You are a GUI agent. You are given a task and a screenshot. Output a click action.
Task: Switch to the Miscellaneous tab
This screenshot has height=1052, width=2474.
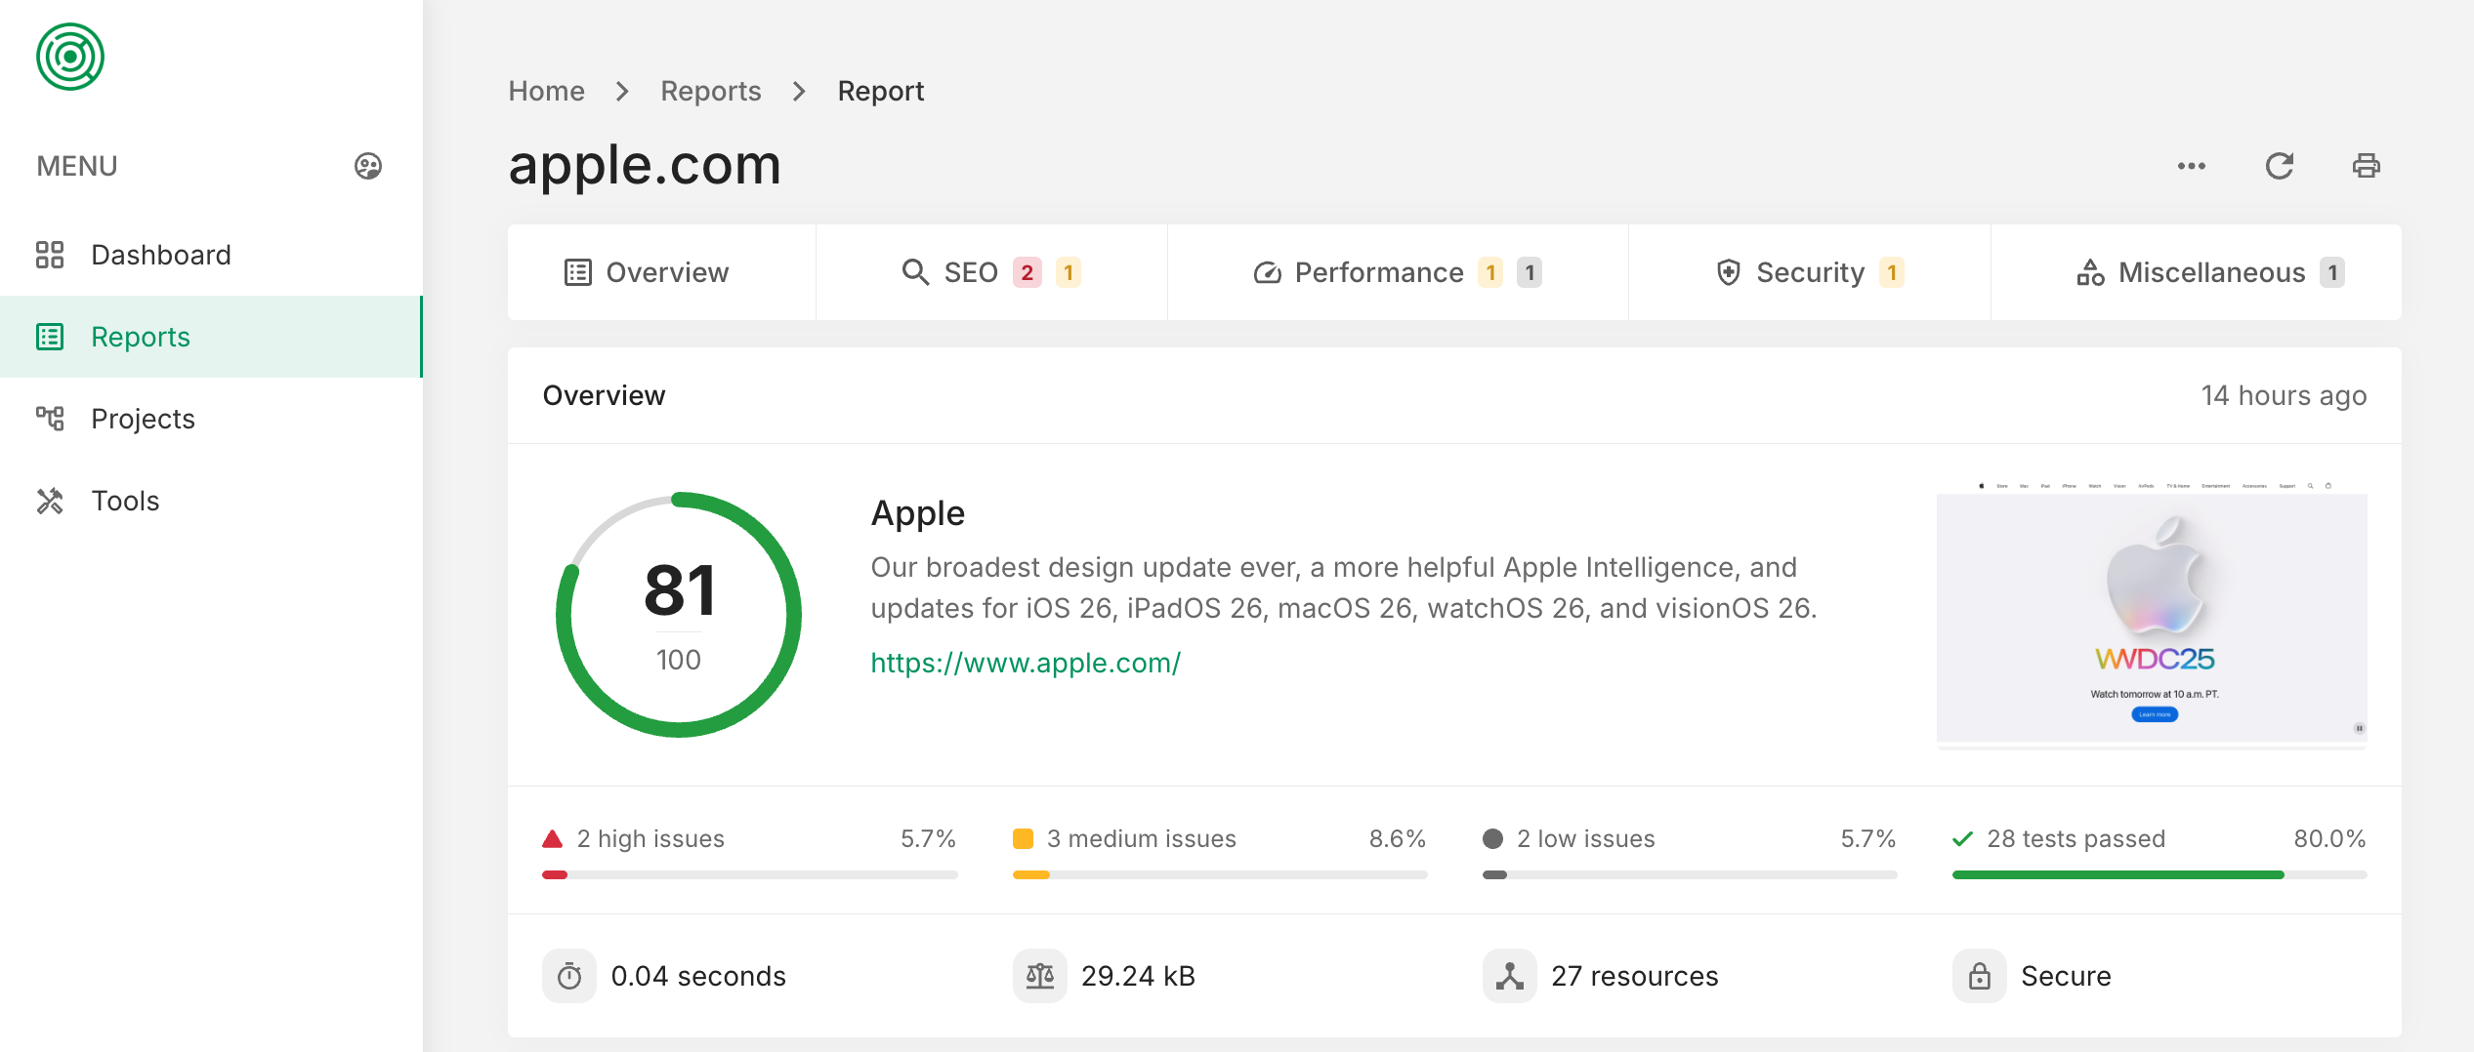[2197, 272]
